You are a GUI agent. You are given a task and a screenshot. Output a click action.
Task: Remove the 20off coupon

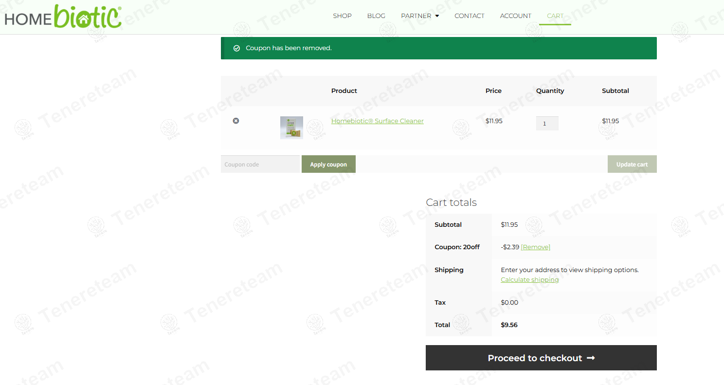point(535,247)
